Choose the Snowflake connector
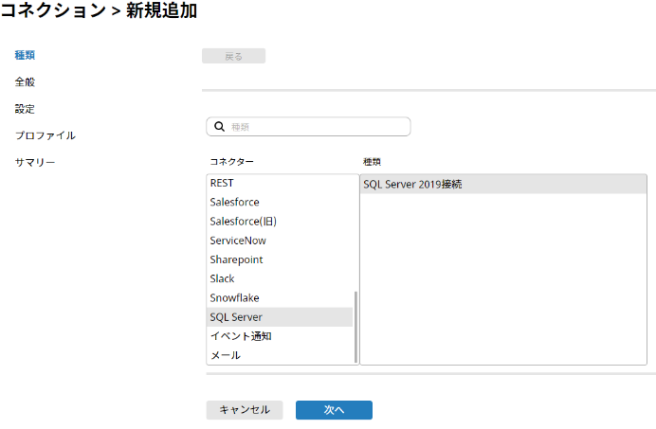Image resolution: width=656 pixels, height=429 pixels. (234, 297)
